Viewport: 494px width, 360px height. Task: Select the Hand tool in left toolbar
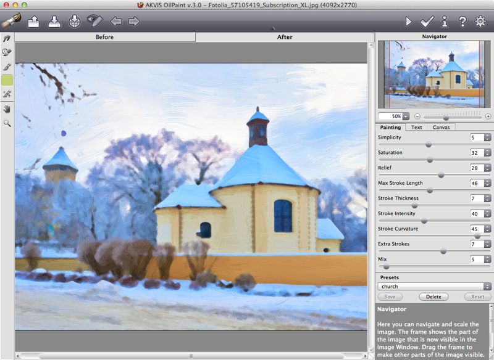pos(7,109)
